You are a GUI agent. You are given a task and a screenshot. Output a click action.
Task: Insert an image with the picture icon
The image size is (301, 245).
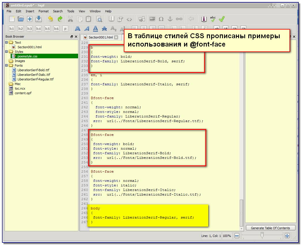coord(152,19)
